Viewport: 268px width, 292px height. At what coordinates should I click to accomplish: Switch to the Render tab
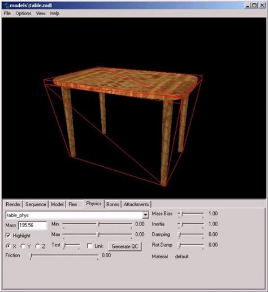pyautogui.click(x=13, y=205)
